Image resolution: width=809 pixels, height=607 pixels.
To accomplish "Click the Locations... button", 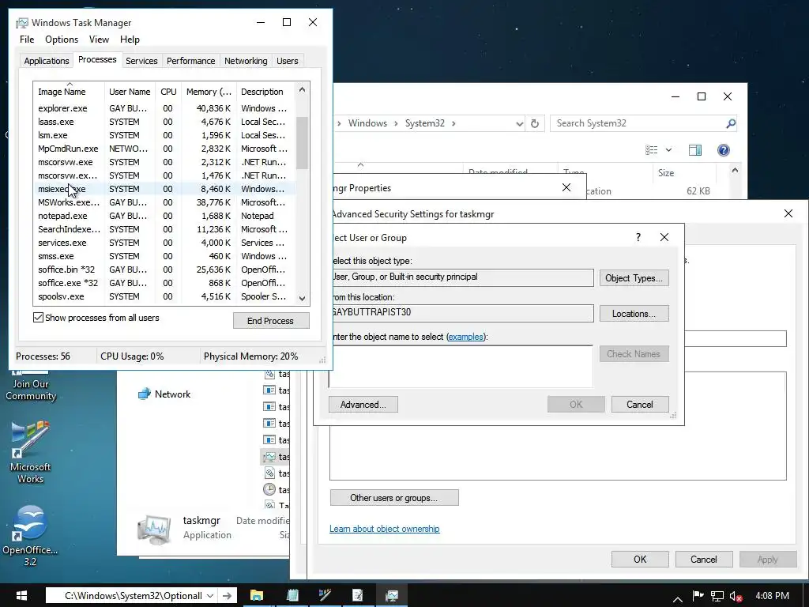I will 634,313.
